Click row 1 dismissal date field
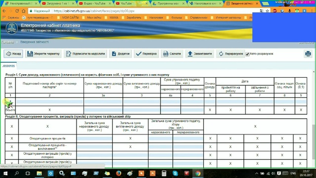 click(x=260, y=101)
